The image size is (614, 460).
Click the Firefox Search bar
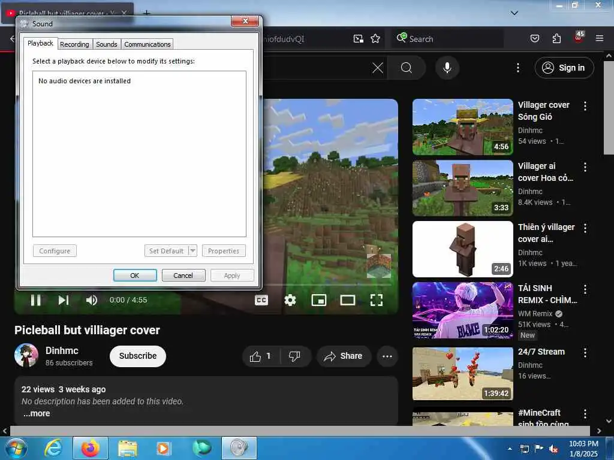tap(447, 39)
